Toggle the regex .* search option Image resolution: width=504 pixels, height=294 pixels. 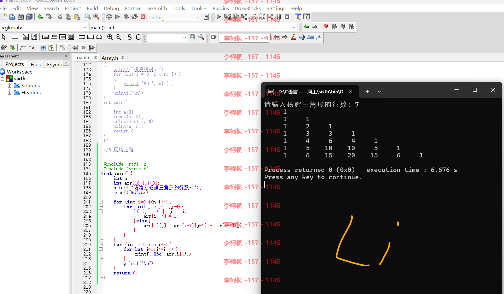pos(318,37)
